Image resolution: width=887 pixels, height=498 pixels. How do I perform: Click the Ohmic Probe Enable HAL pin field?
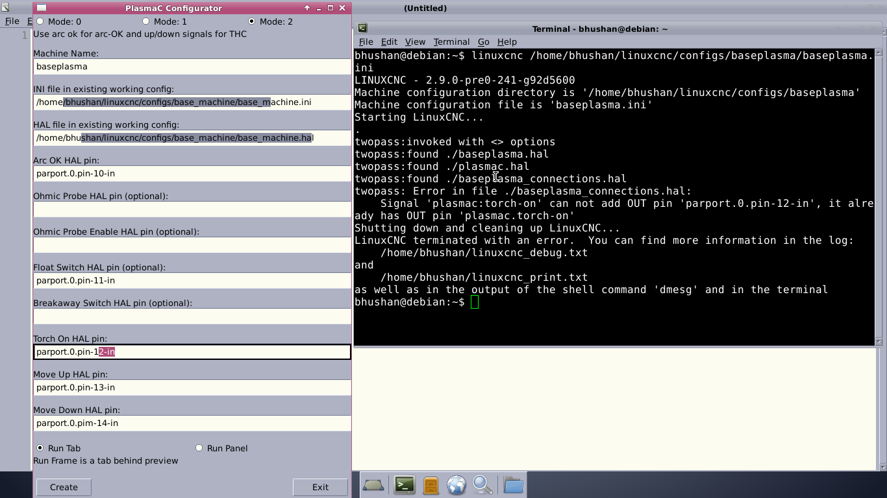[192, 244]
